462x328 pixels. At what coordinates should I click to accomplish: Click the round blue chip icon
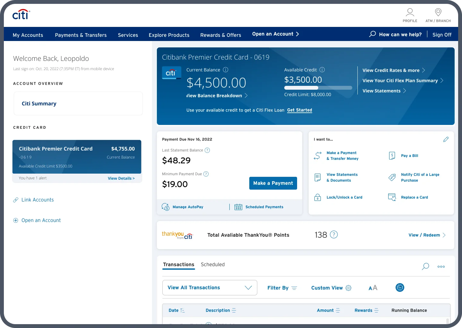coord(400,288)
